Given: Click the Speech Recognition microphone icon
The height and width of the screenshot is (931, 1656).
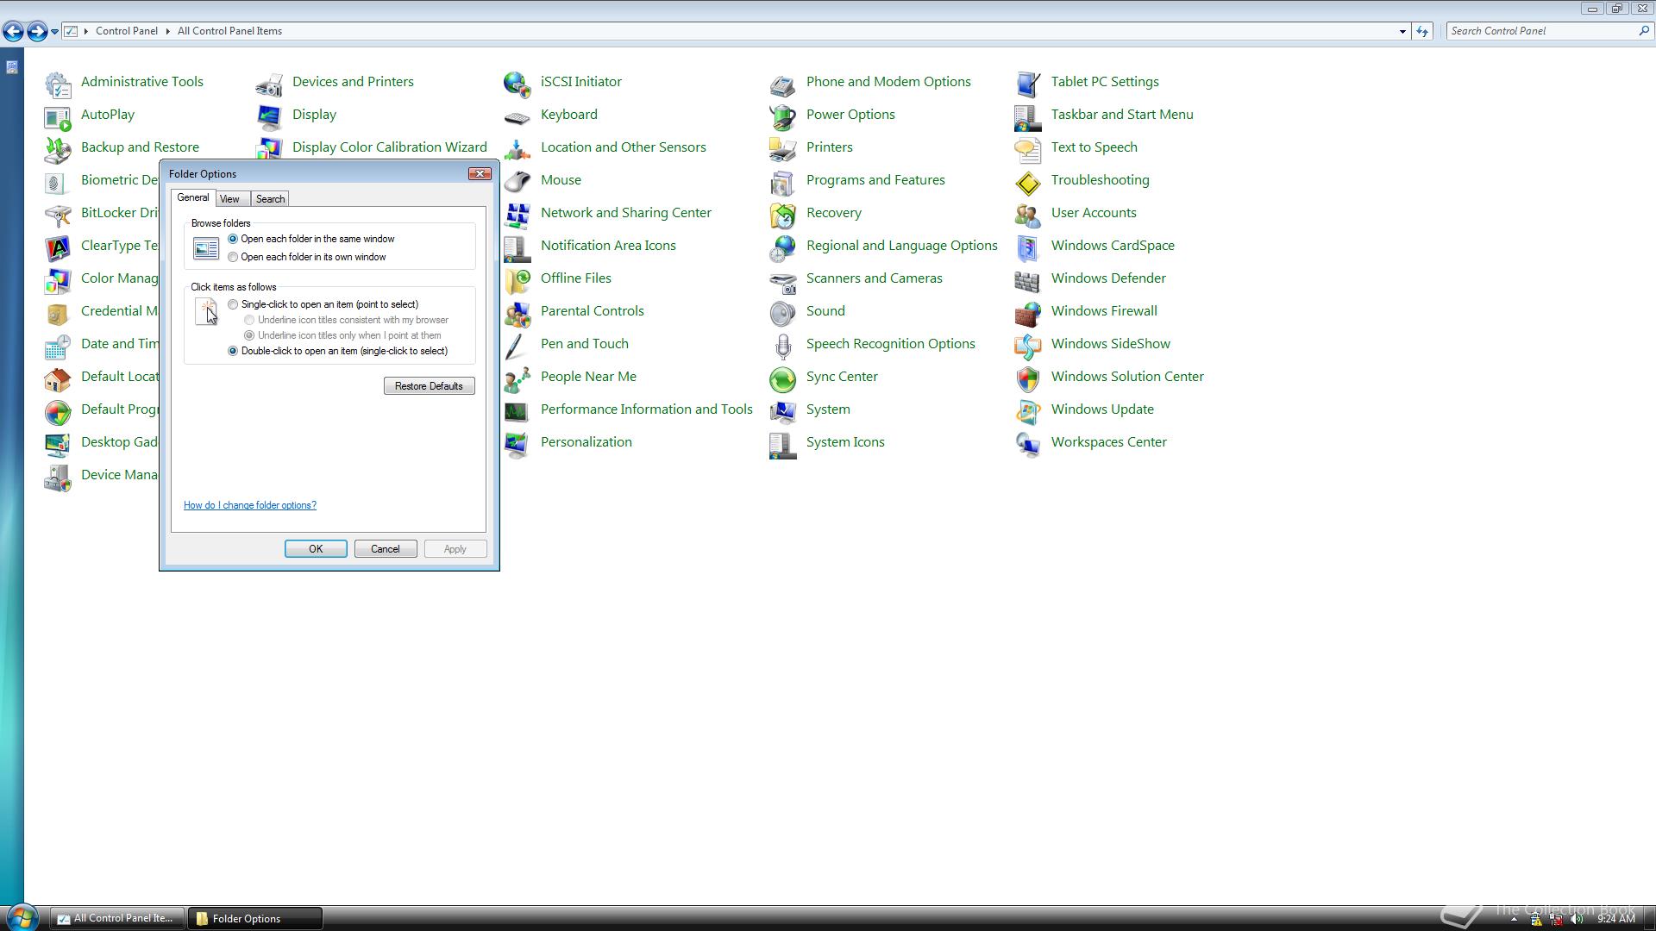Looking at the screenshot, I should click(783, 346).
